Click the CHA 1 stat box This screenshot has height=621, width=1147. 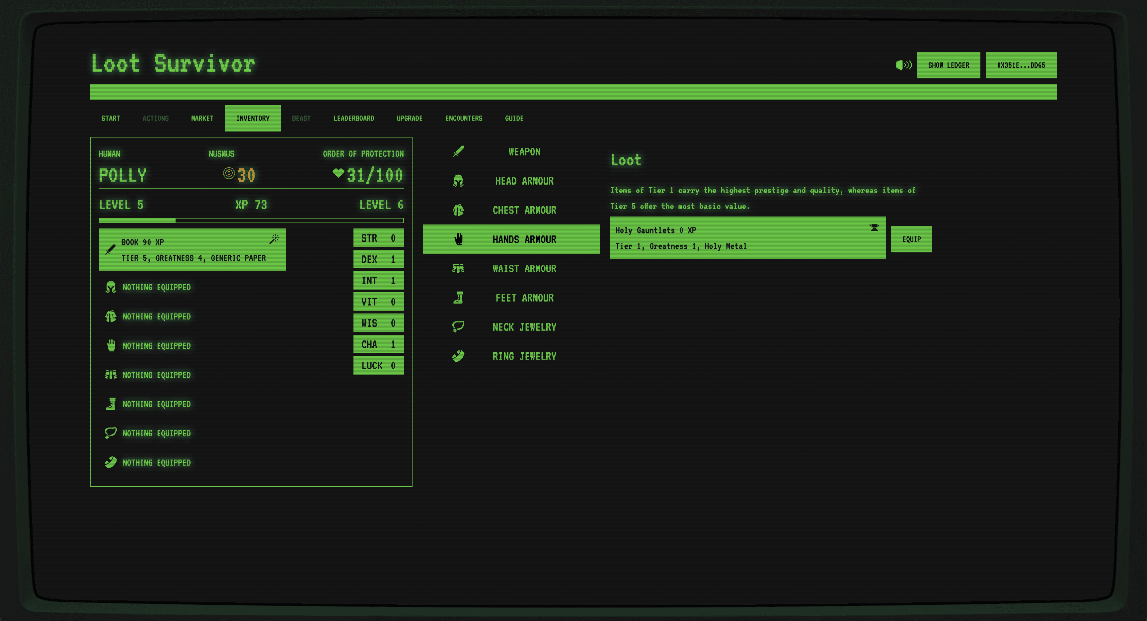[x=378, y=344]
